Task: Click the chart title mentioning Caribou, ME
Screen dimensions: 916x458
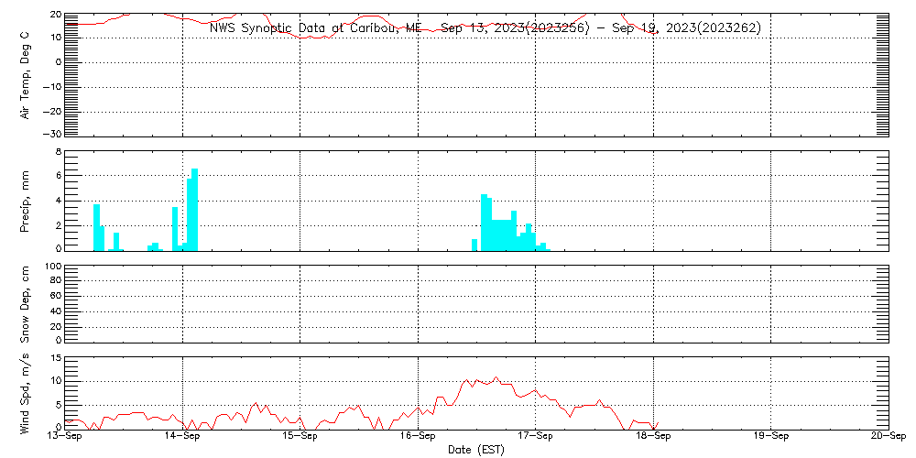Action: (485, 28)
